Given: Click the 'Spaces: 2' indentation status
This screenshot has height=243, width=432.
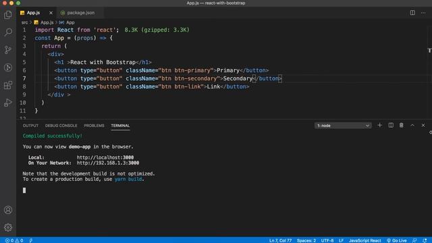Looking at the screenshot, I should coord(306,240).
